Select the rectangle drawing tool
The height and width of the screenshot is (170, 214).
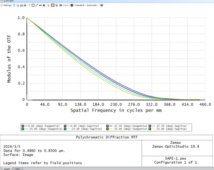(33, 5)
